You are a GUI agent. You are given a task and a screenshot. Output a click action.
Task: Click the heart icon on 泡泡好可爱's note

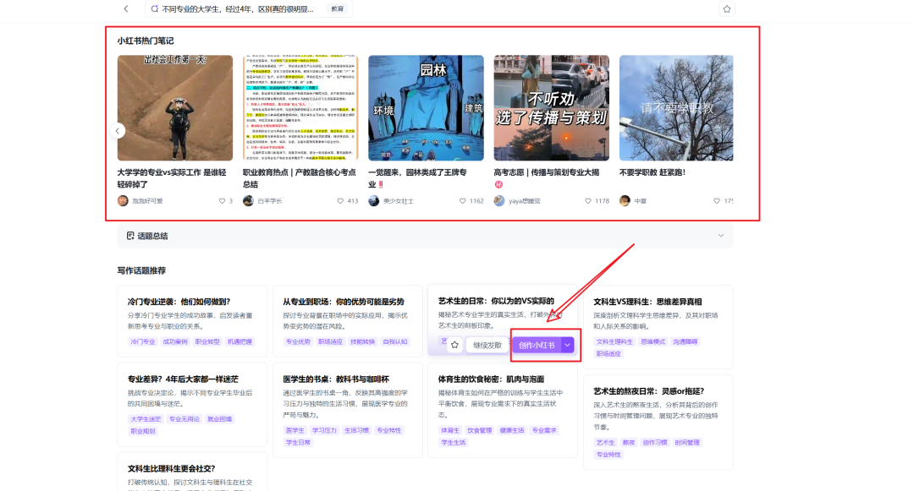(222, 200)
